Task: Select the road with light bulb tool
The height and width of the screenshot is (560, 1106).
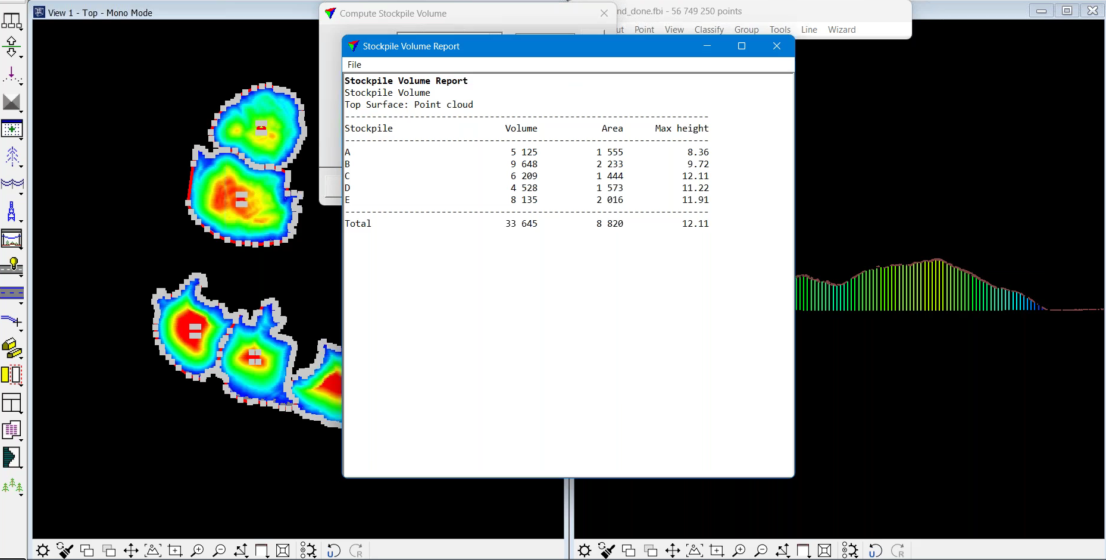Action: (12, 267)
